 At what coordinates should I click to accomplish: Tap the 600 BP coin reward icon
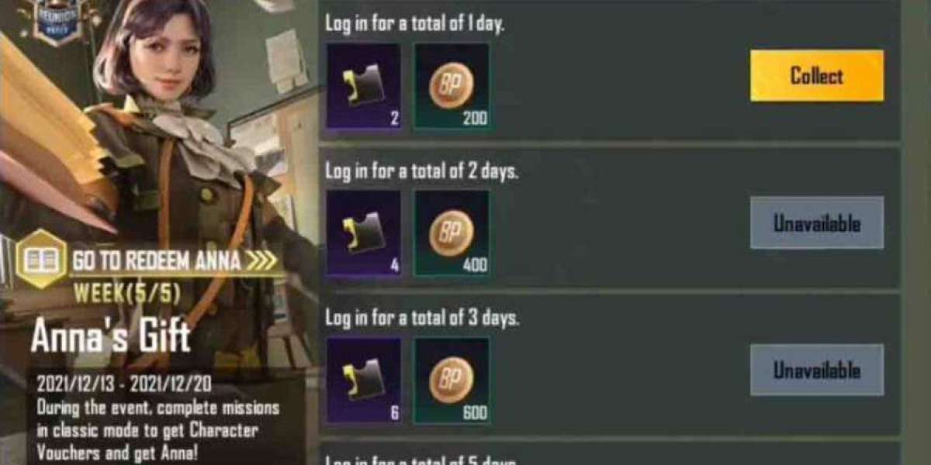coord(452,381)
